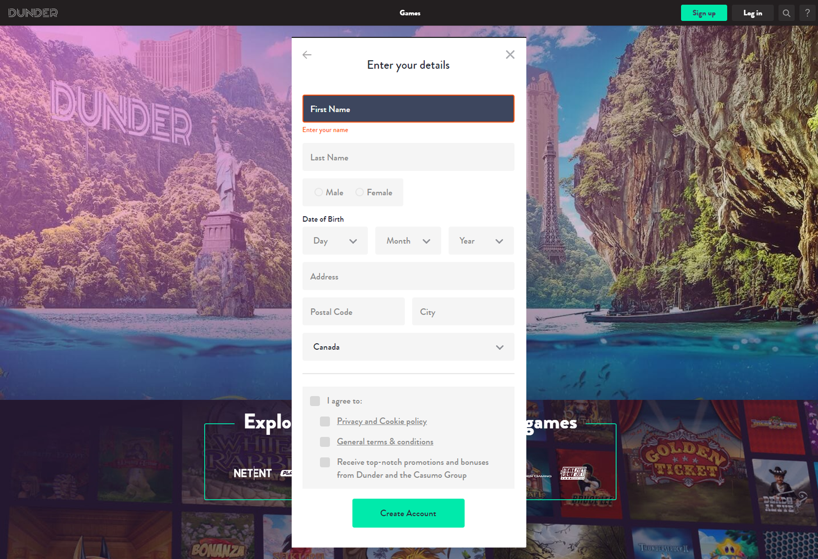Focus the City field
Screen dimensions: 818x559
pos(463,311)
